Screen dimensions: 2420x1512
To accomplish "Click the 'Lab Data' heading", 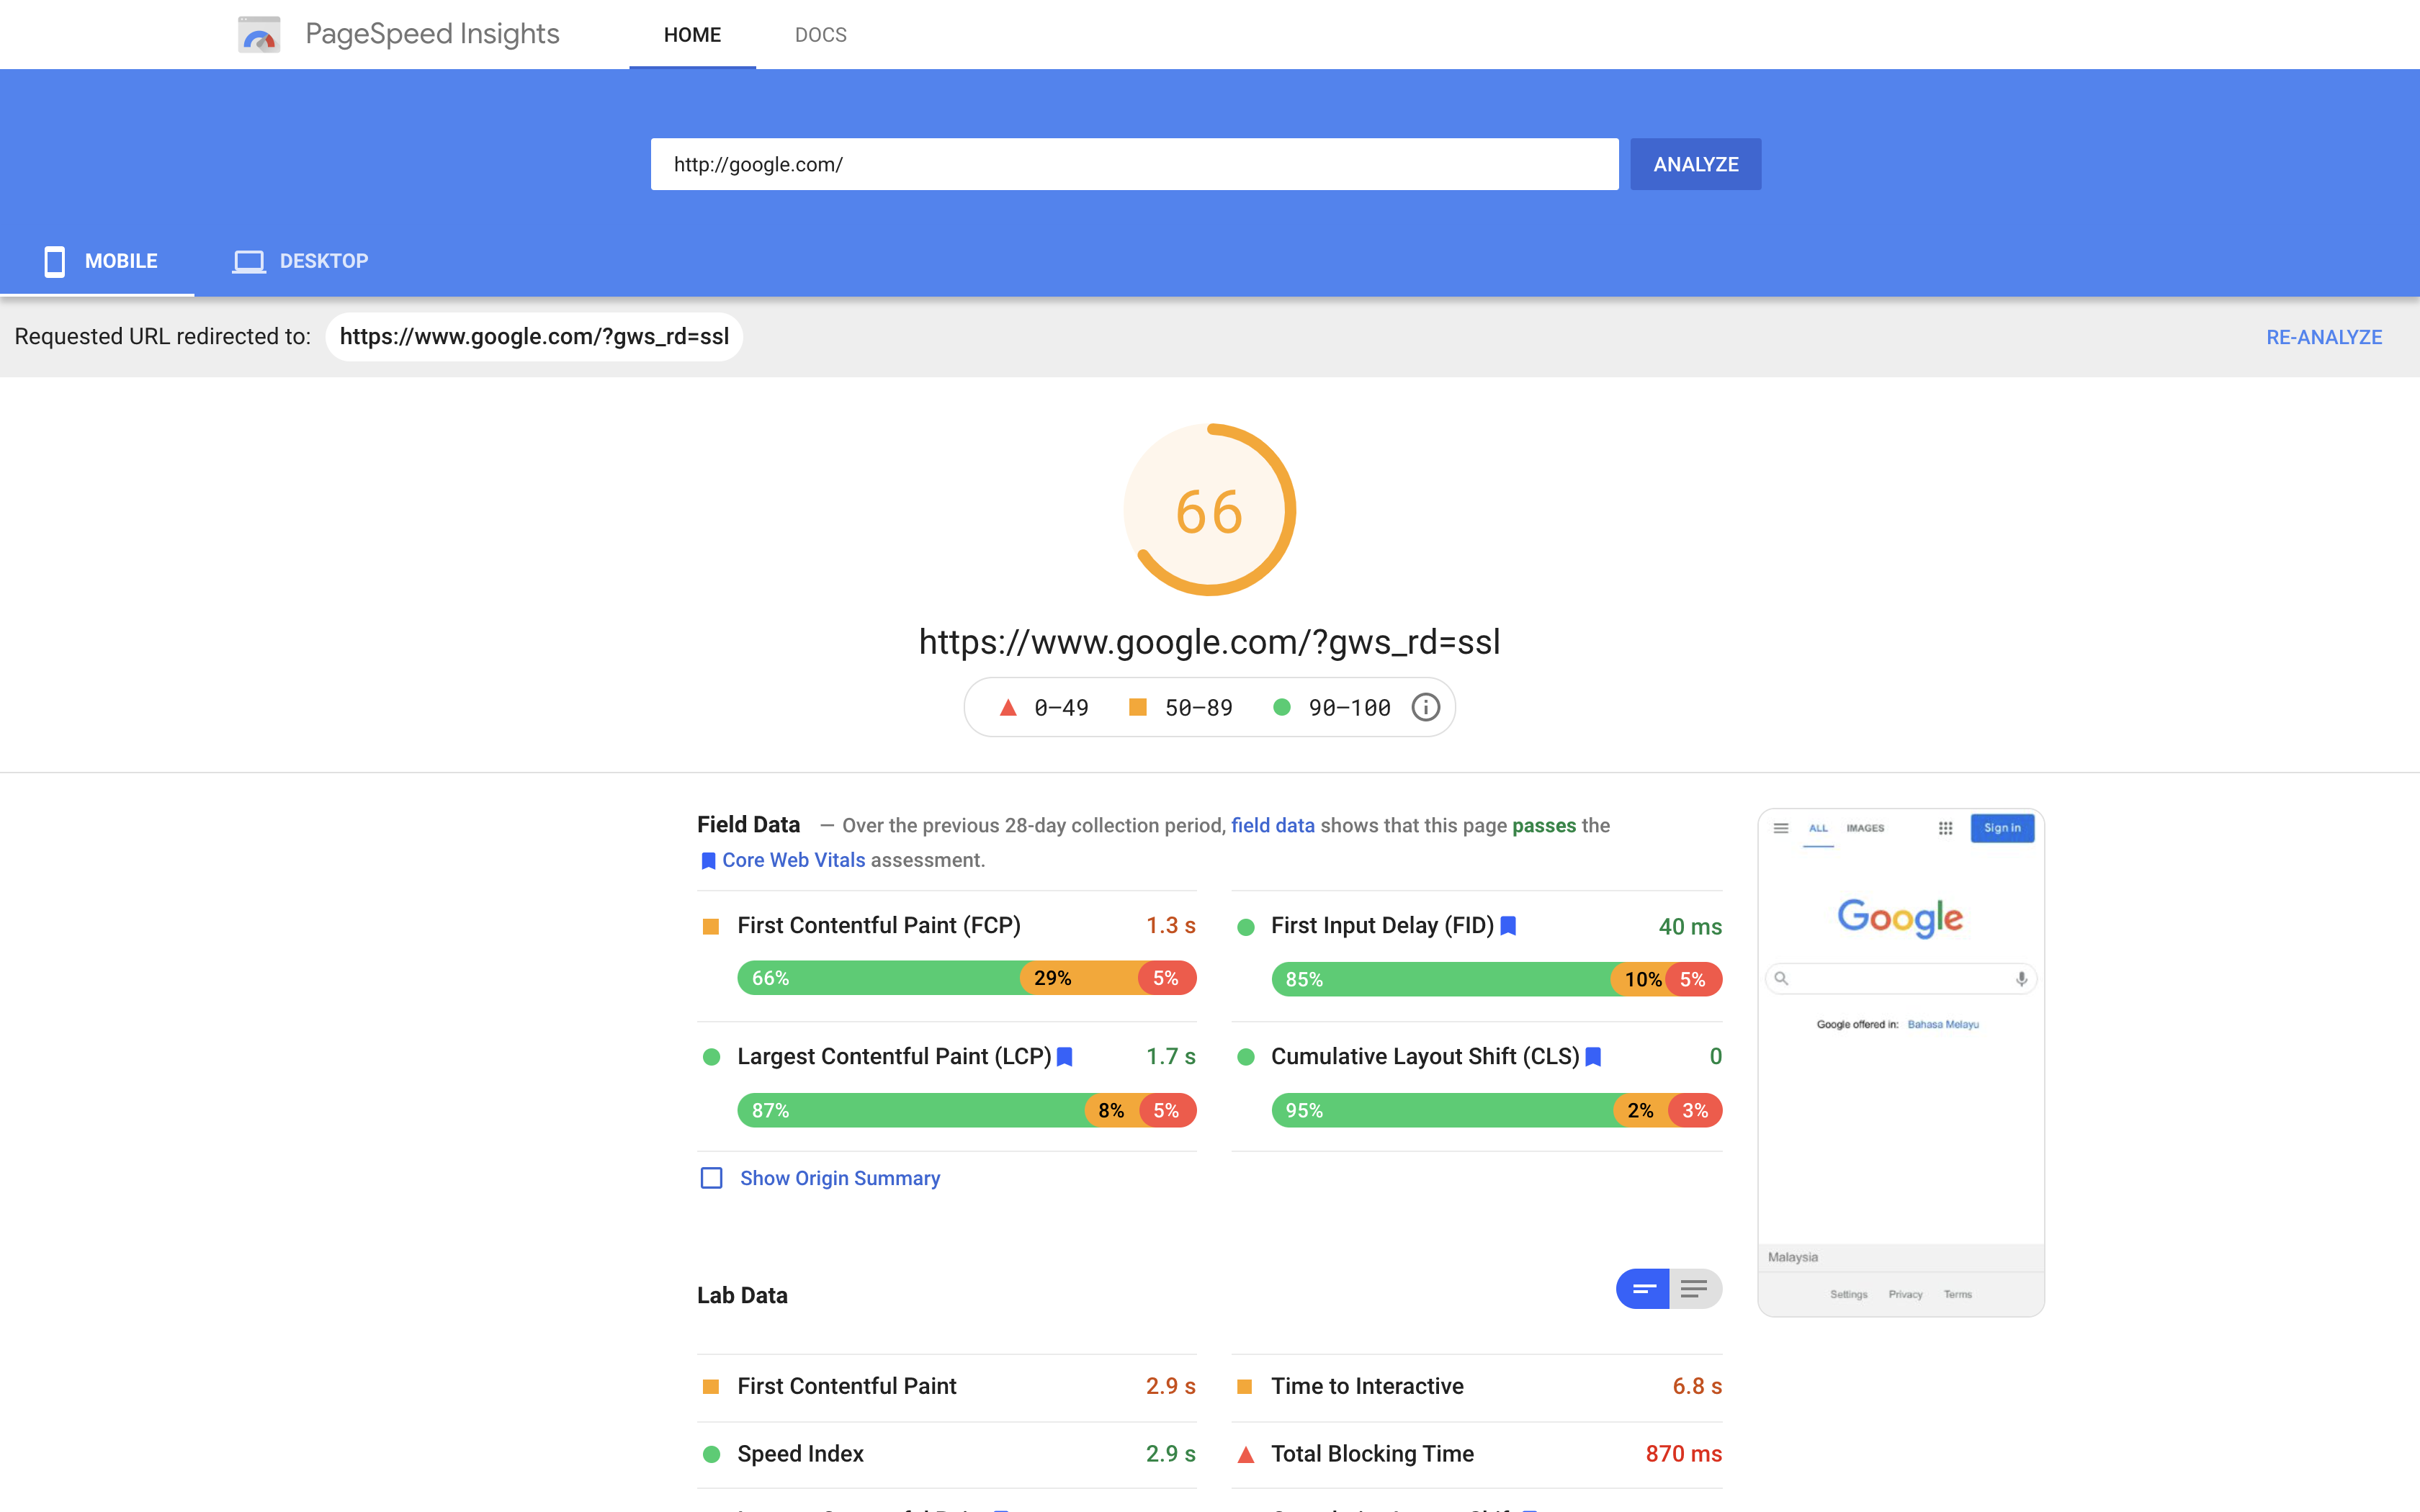I will coord(742,1295).
